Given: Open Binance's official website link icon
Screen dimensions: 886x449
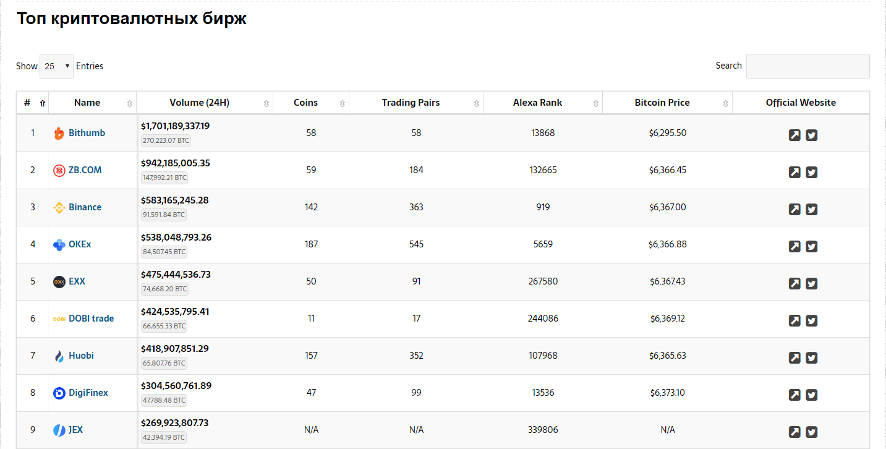Looking at the screenshot, I should pyautogui.click(x=794, y=209).
